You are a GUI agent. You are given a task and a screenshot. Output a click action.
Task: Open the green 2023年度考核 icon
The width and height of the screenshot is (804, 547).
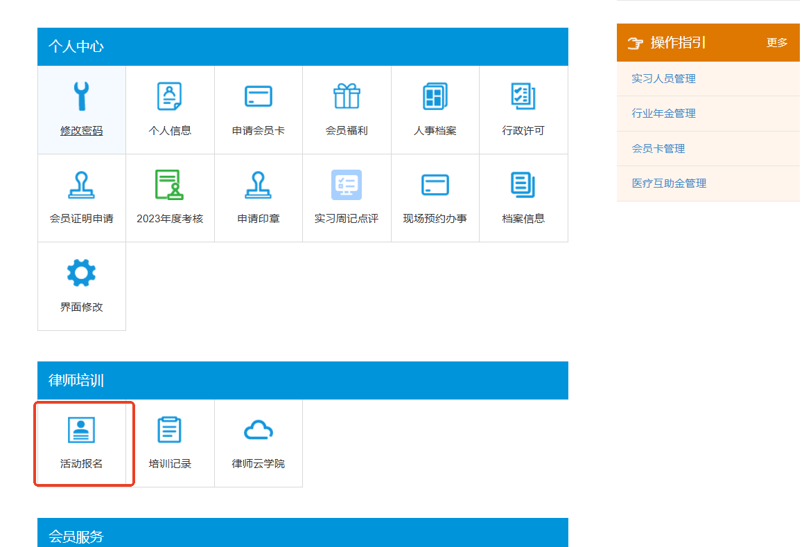point(170,185)
